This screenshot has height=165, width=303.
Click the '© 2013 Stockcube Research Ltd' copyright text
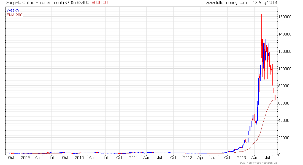point(258,163)
